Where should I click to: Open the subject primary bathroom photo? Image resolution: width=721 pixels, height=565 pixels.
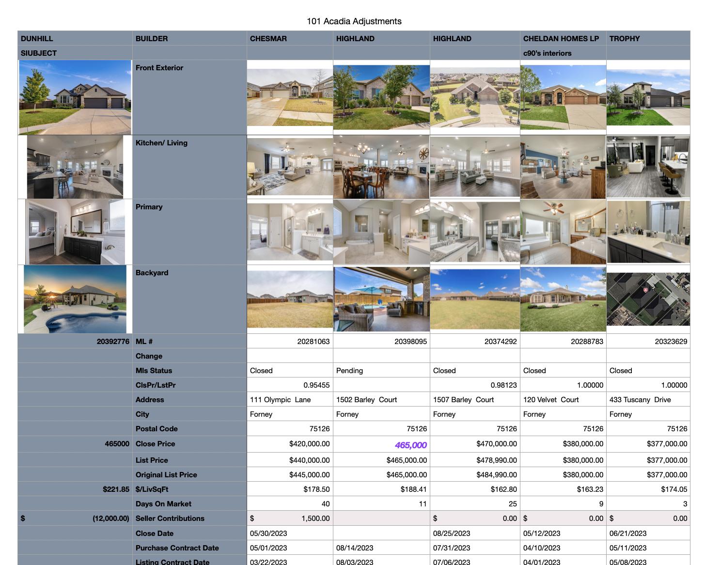click(75, 232)
